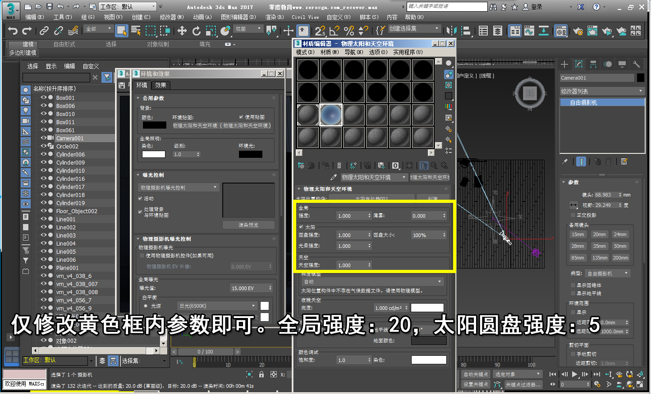651x394 pixels.
Task: Open the named selection sets dropdown
Action: coord(414,29)
